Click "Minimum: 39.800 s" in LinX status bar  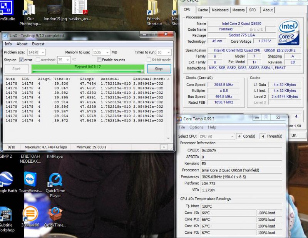tap(91, 147)
